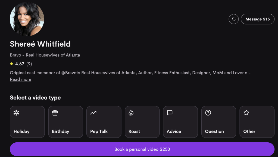Click the 4.67 rating score

coord(20,64)
